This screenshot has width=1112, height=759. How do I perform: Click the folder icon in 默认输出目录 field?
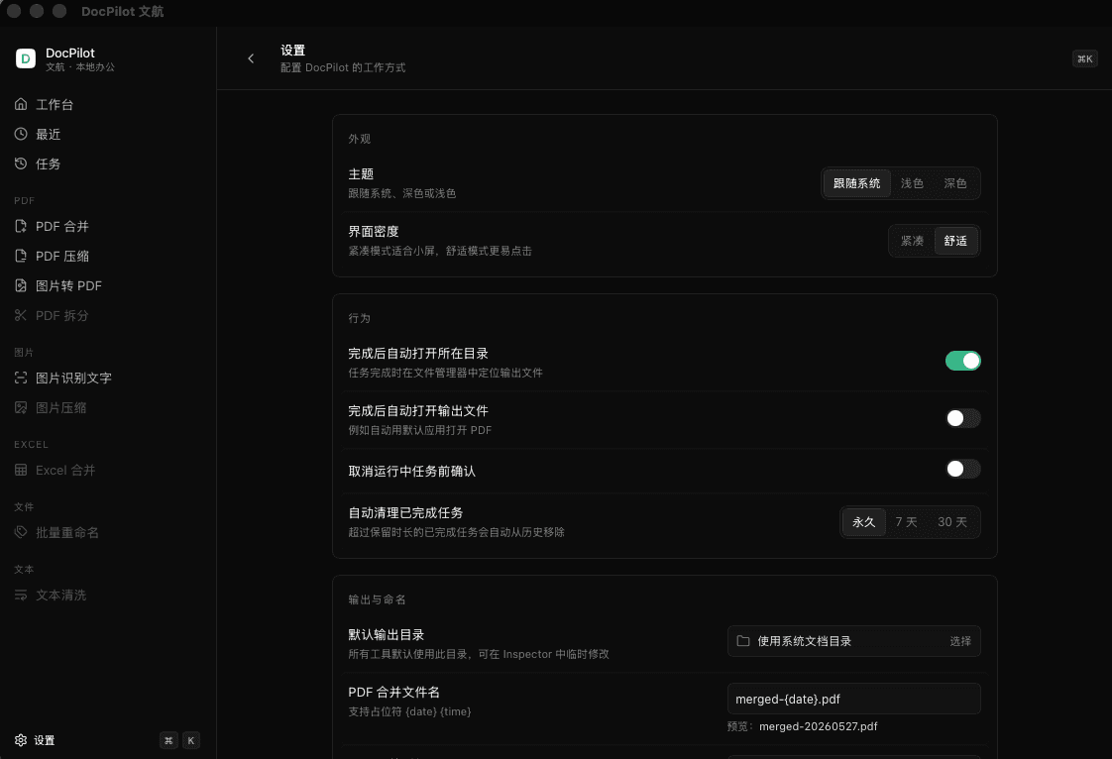[742, 641]
